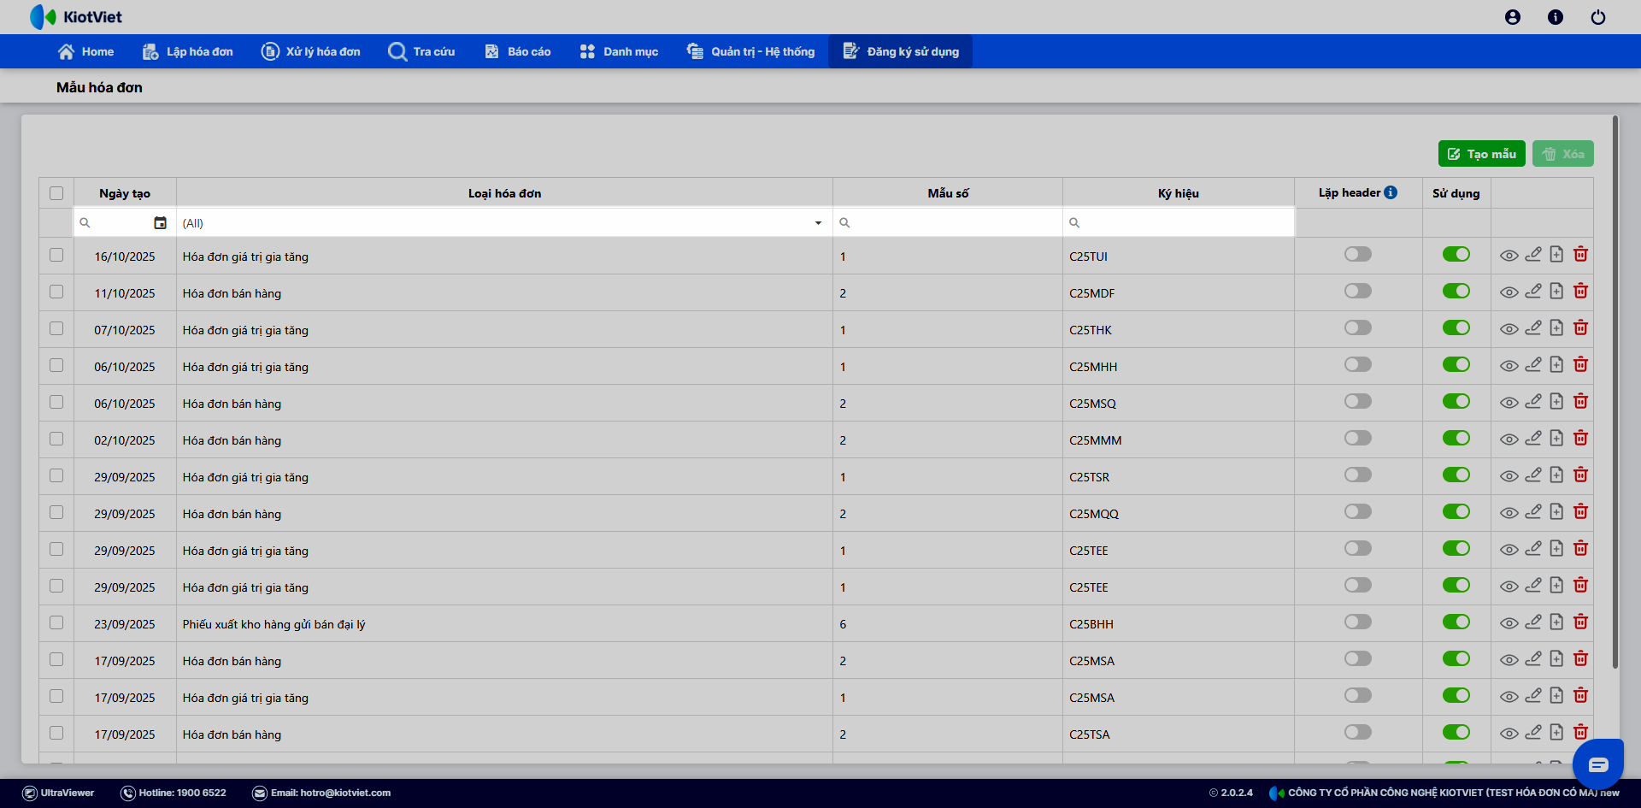Viewport: 1641px width, 808px height.
Task: Edit the C25BHH template
Action: coord(1533,622)
